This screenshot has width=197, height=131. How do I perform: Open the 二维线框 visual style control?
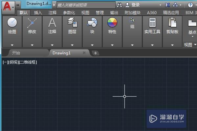pyautogui.click(x=28, y=62)
